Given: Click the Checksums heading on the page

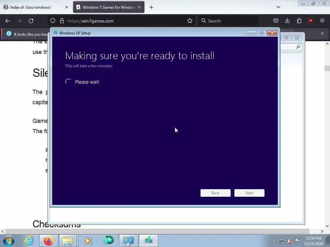Looking at the screenshot, I should 57,224.
